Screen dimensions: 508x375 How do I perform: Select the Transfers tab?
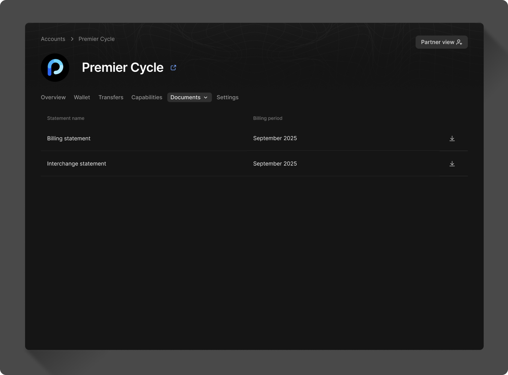point(111,97)
